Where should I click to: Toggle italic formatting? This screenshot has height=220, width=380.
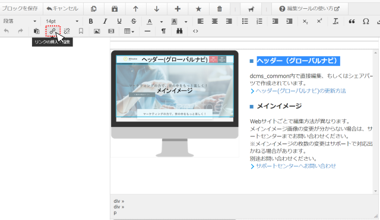[x=105, y=21]
